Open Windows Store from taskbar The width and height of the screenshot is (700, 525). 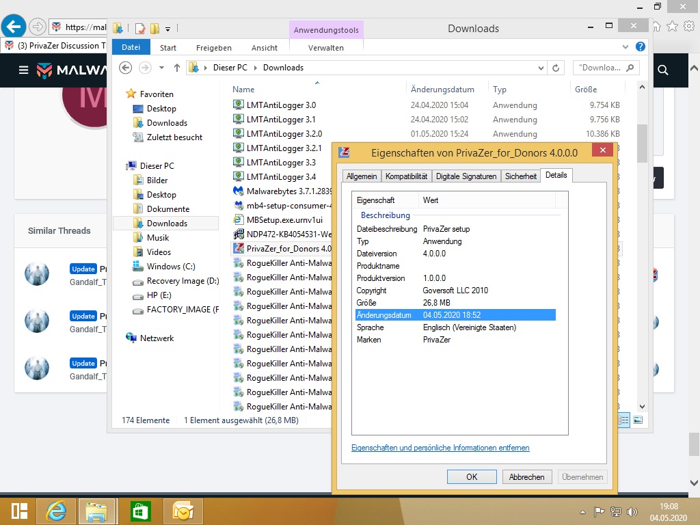click(140, 511)
